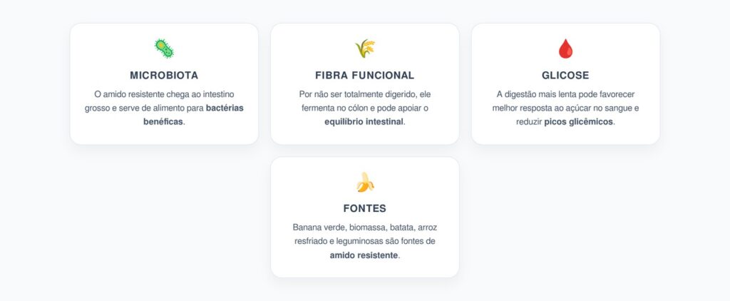Click the bold text "bactérias benéficas"

230,108
